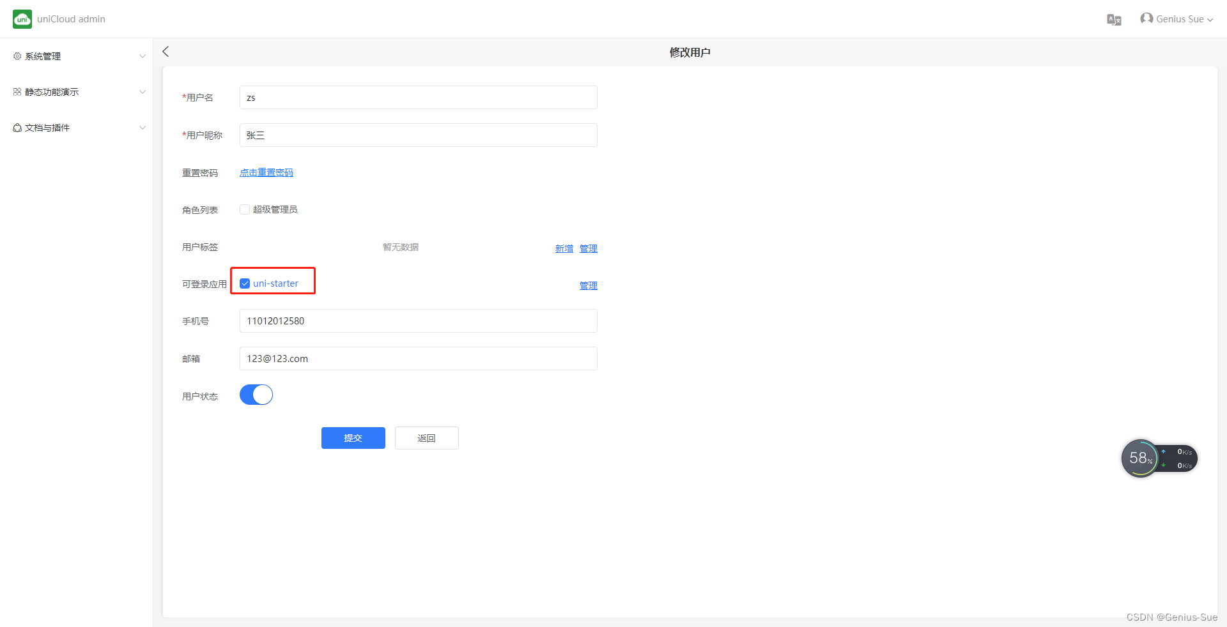This screenshot has height=627, width=1227.
Task: Open the 静态功能演示 sidebar menu
Action: point(77,92)
